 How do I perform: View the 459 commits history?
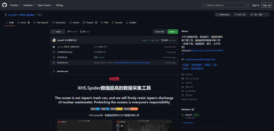point(168,40)
